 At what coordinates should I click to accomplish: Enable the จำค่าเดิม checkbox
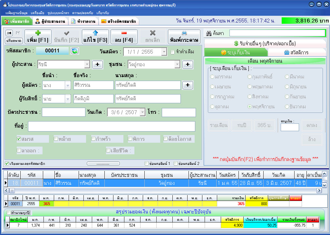(x=173, y=52)
